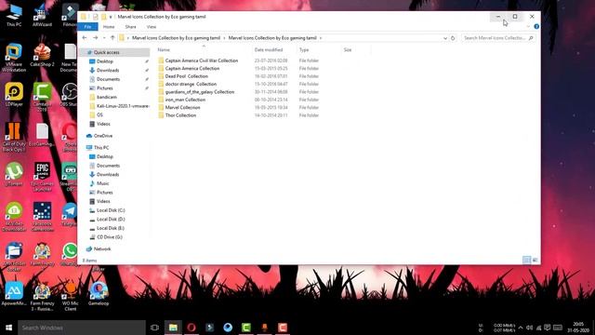Click the Windows Start button
The width and height of the screenshot is (595, 335).
(x=8, y=328)
